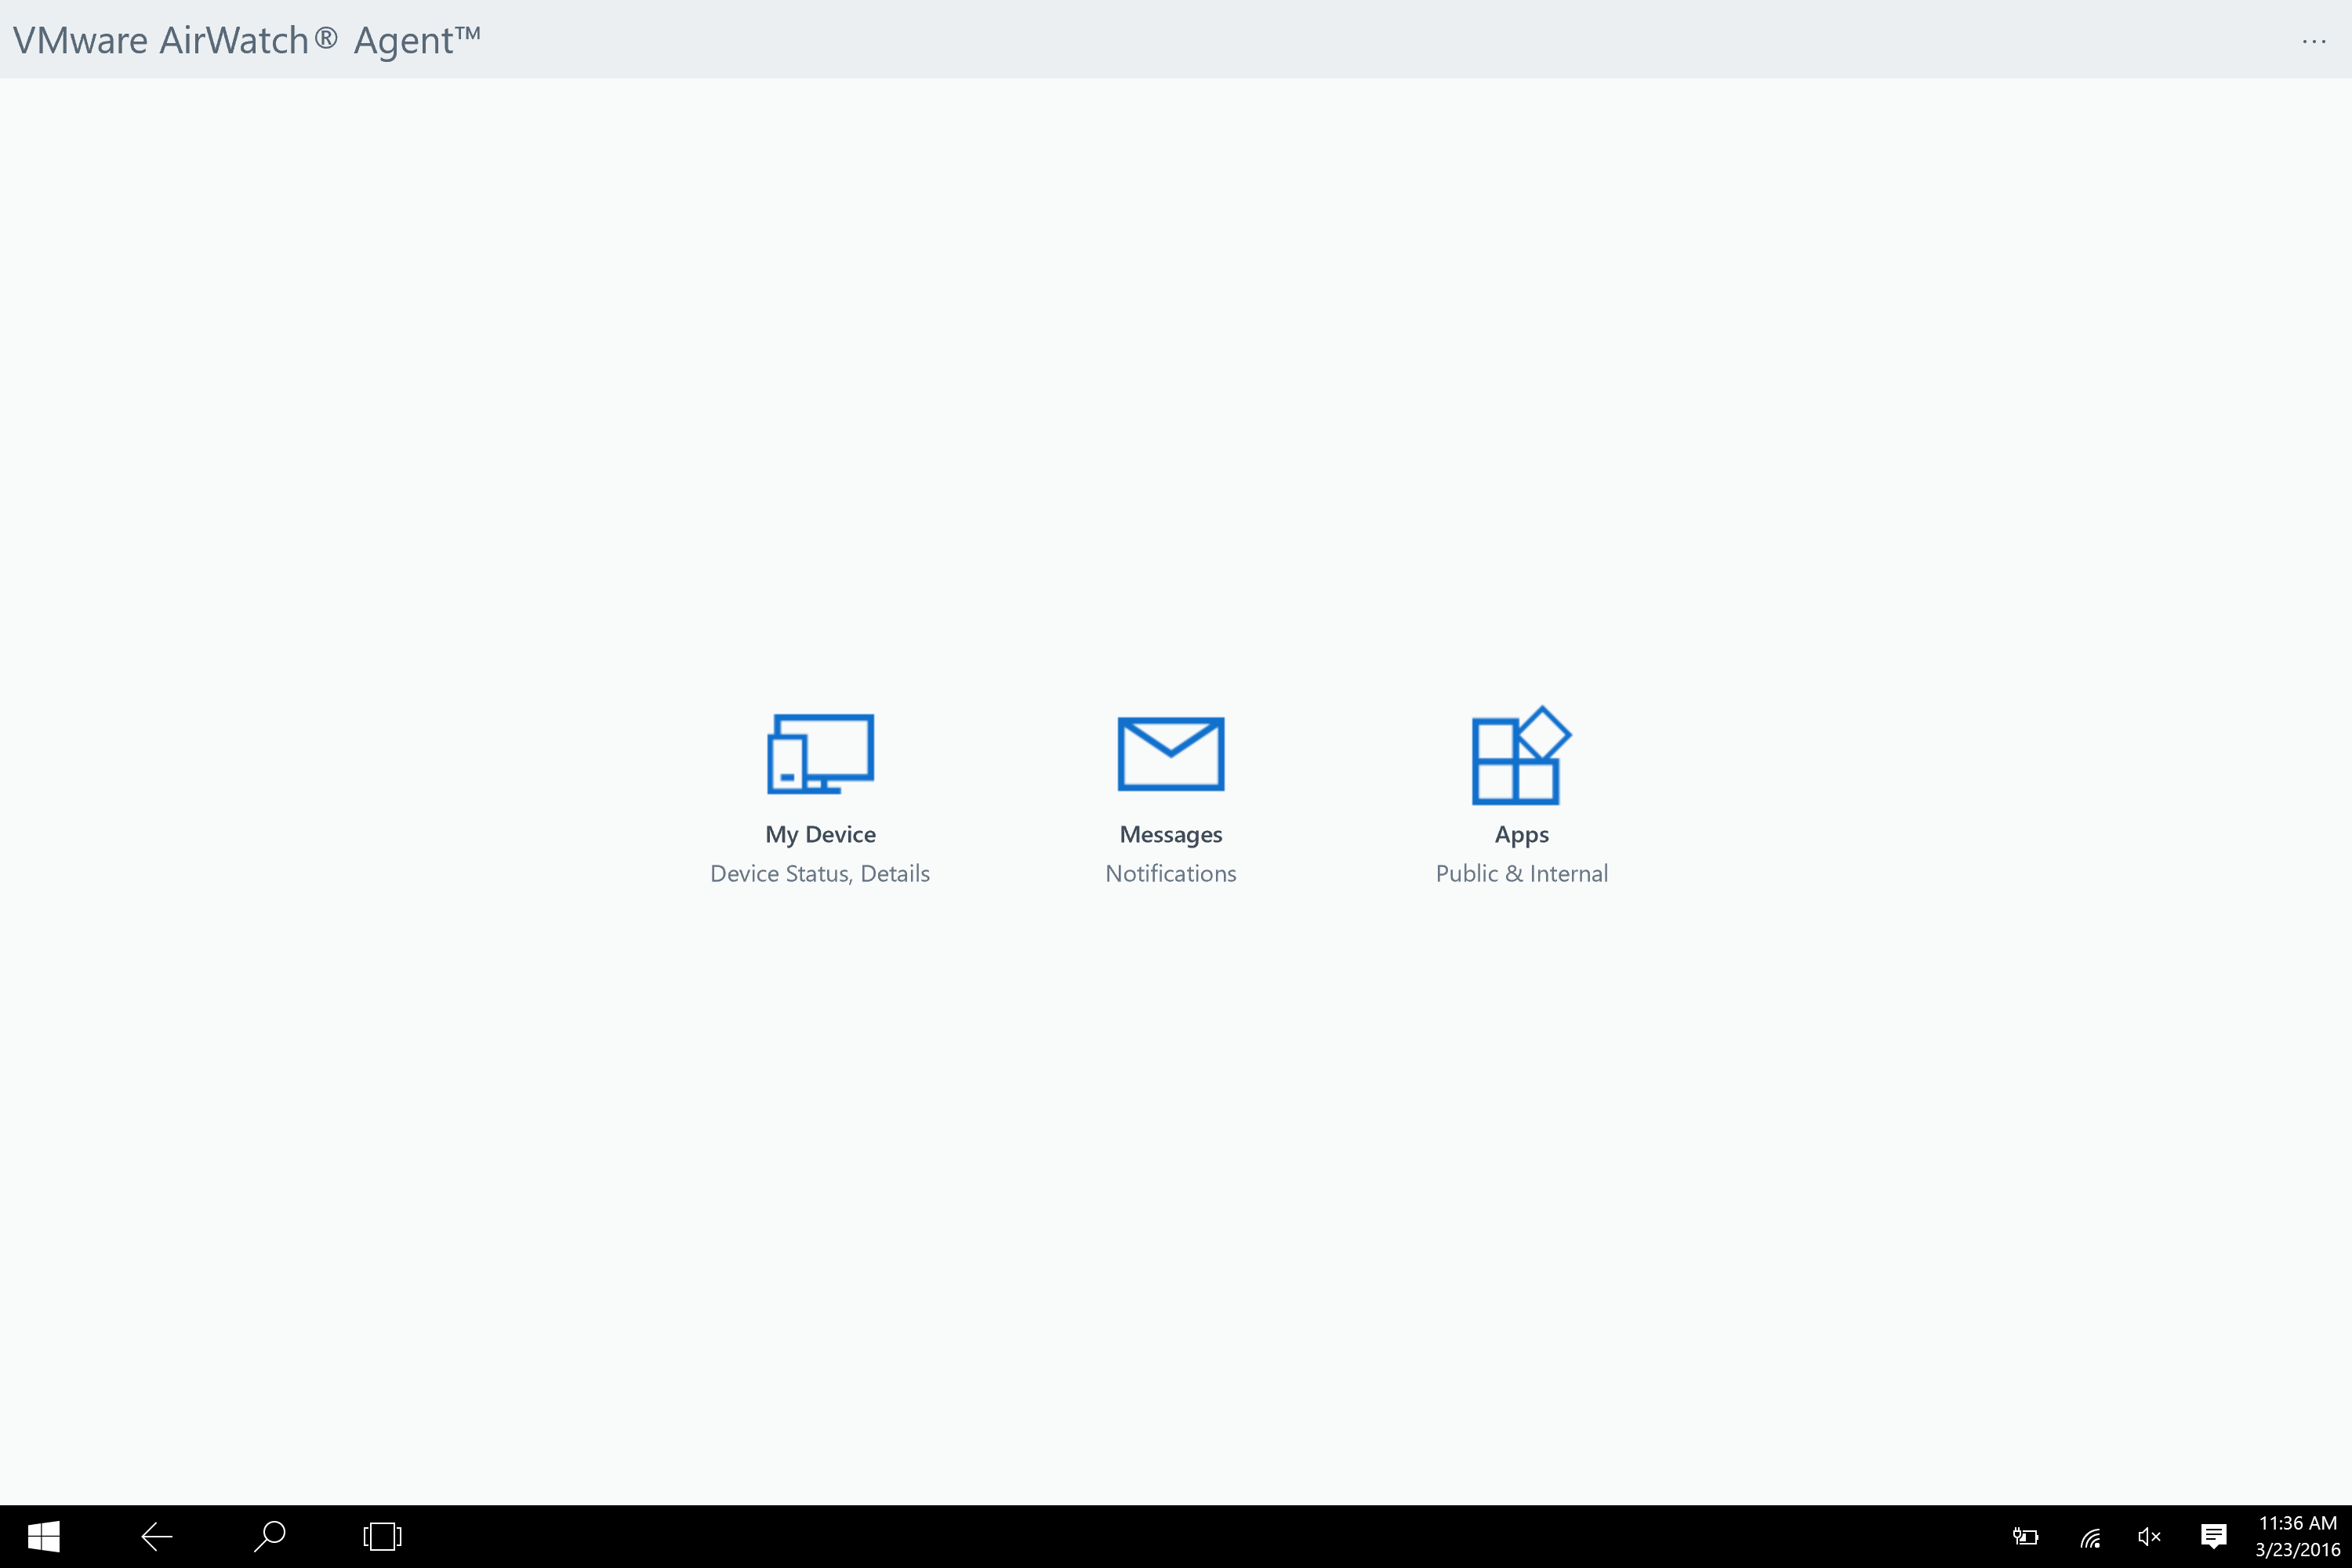
Task: Click the My Device label
Action: 820,834
